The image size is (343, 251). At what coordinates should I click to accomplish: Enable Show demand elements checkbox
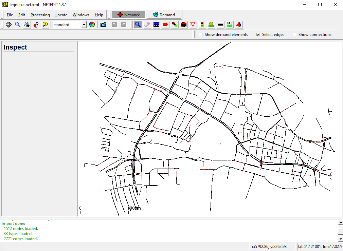[x=201, y=35]
